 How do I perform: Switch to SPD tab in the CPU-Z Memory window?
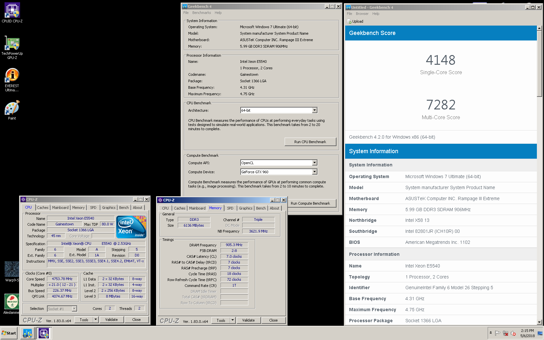(x=230, y=208)
